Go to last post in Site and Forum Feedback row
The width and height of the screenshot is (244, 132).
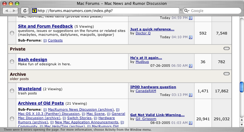[191, 37]
